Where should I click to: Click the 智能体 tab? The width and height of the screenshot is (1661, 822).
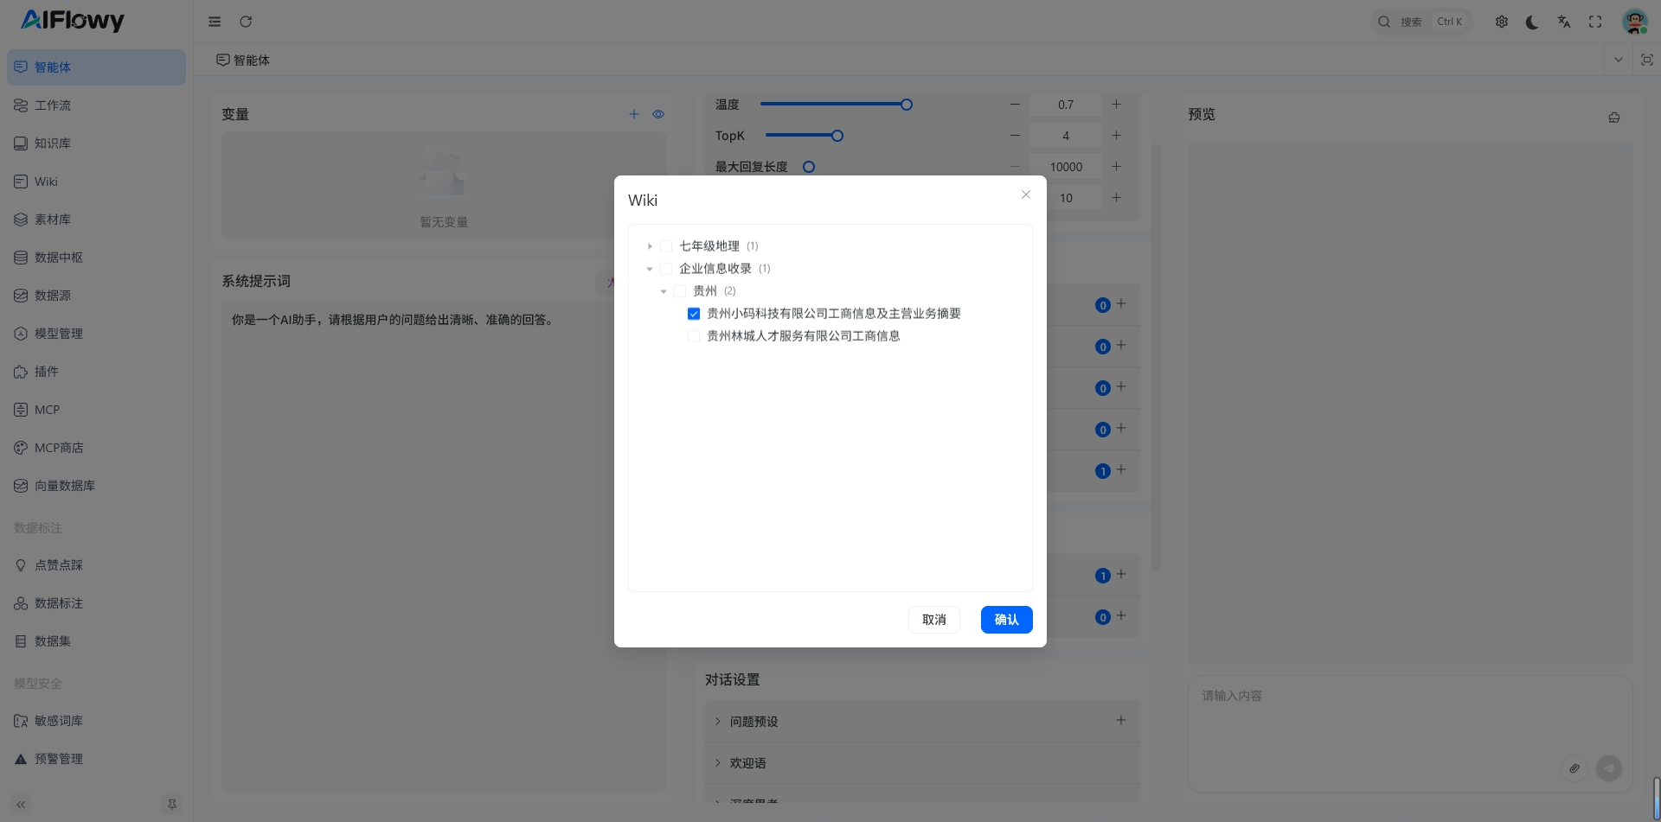tap(243, 60)
